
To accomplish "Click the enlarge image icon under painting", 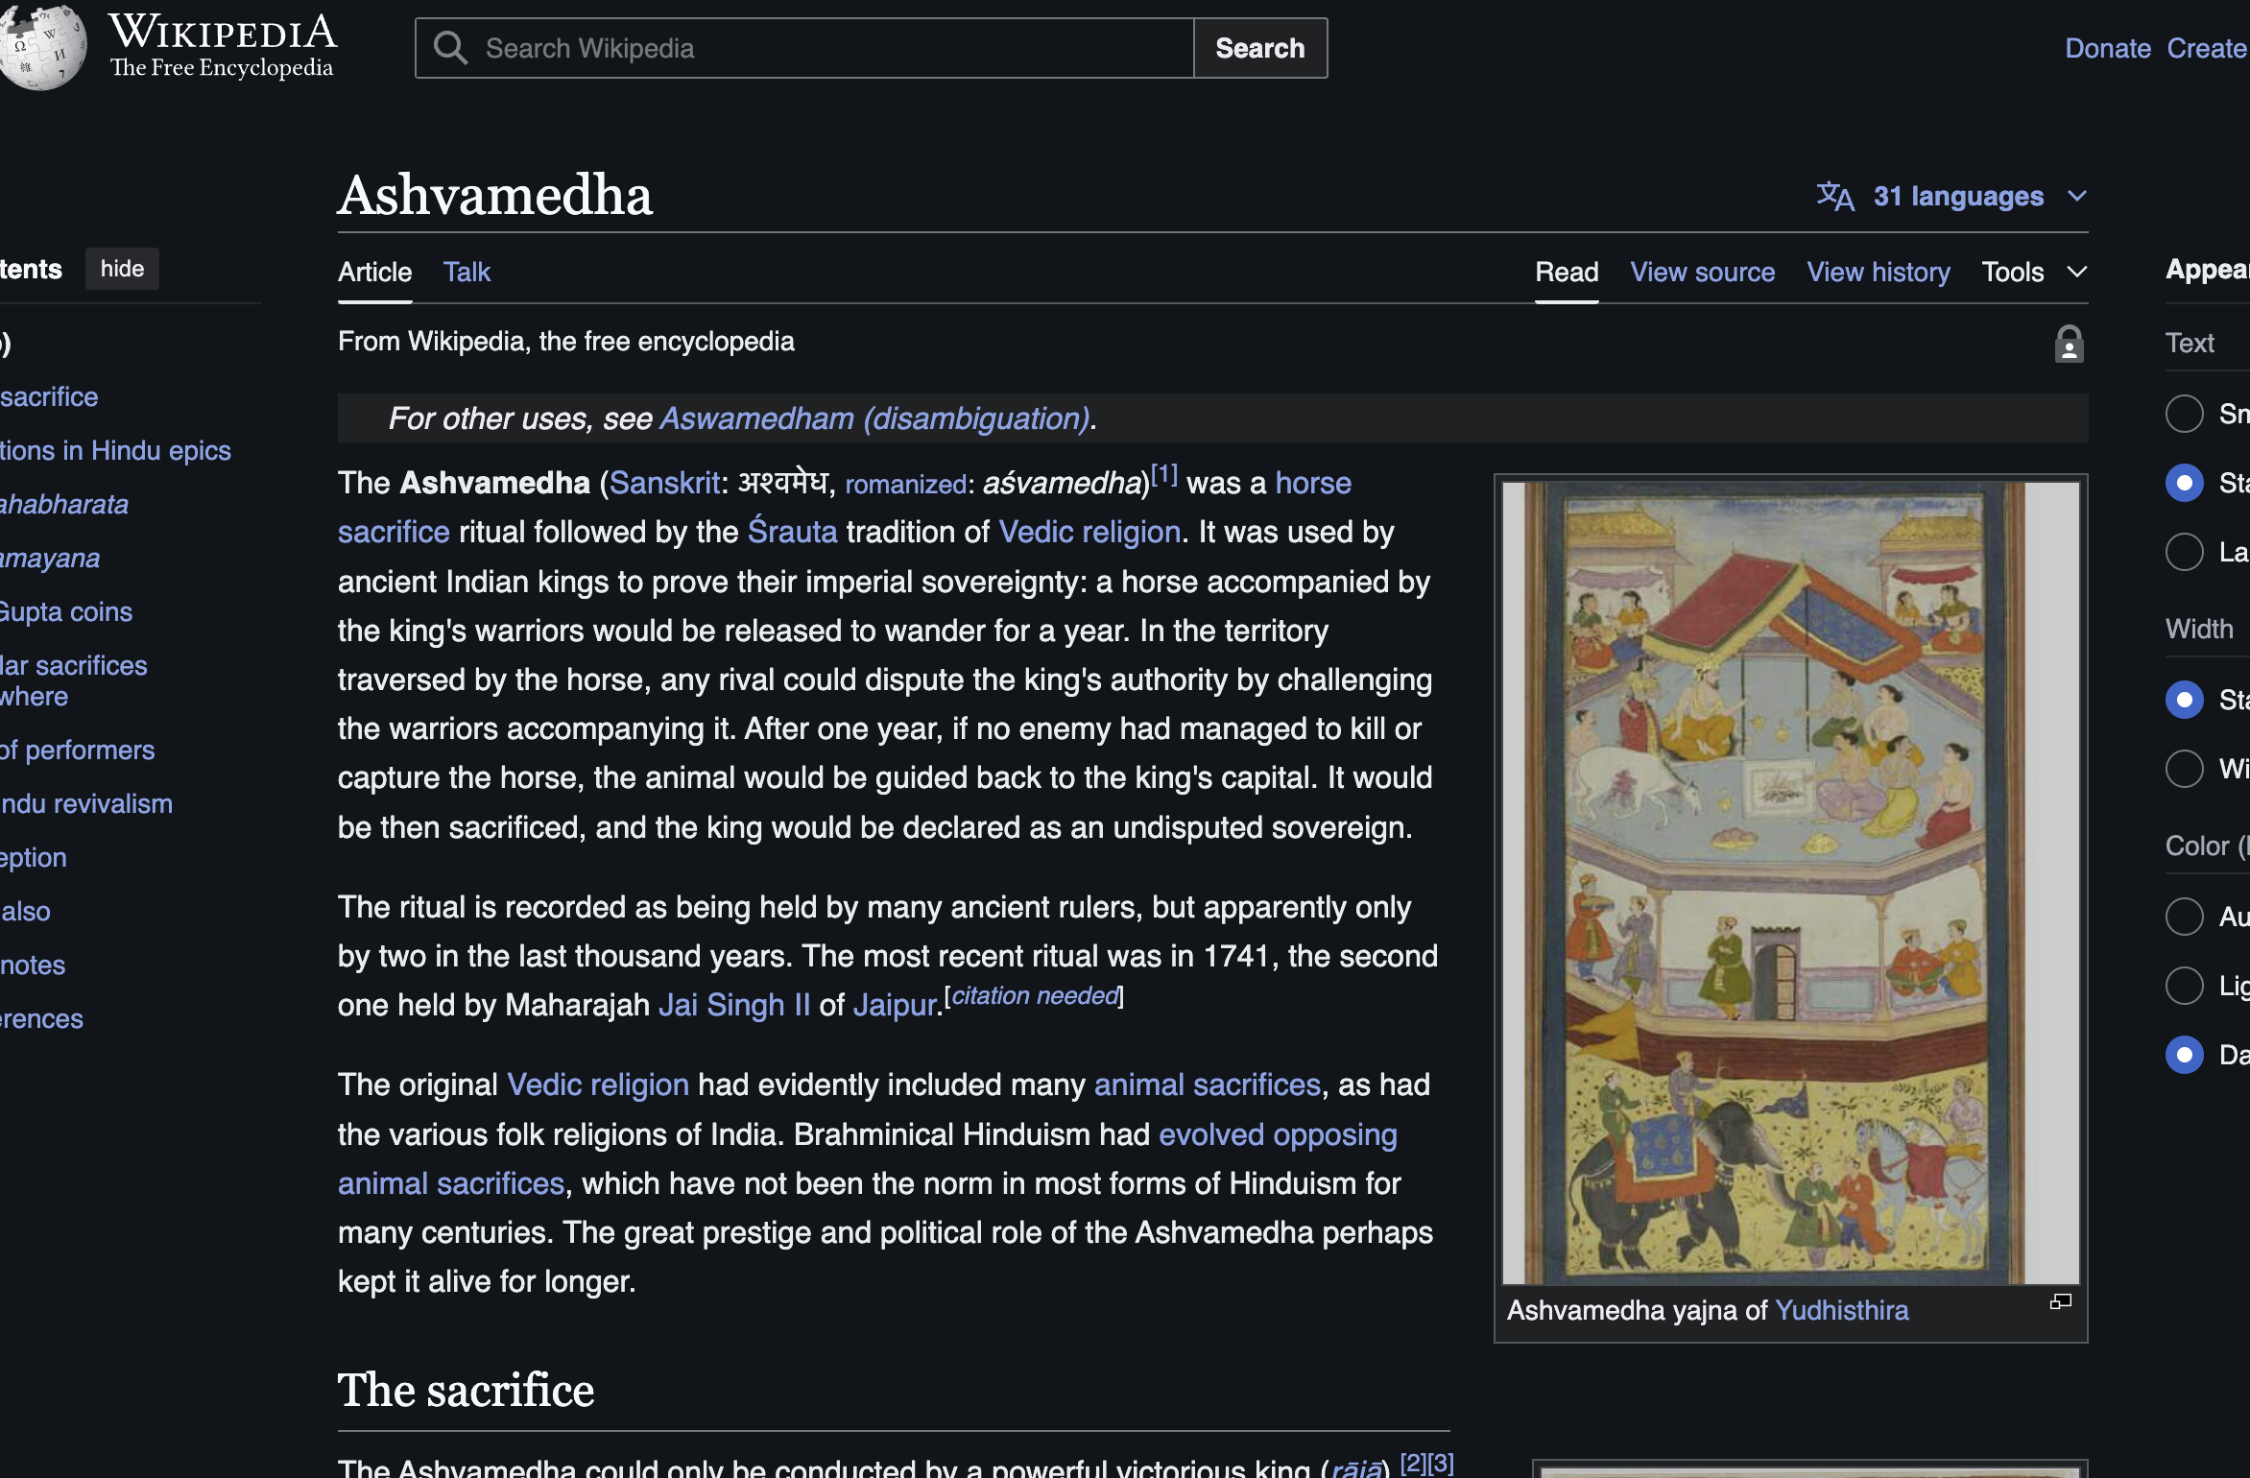I will click(x=2060, y=1301).
